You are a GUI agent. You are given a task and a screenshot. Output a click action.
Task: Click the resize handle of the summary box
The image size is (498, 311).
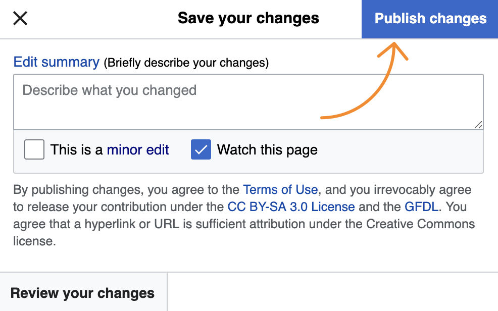(478, 126)
